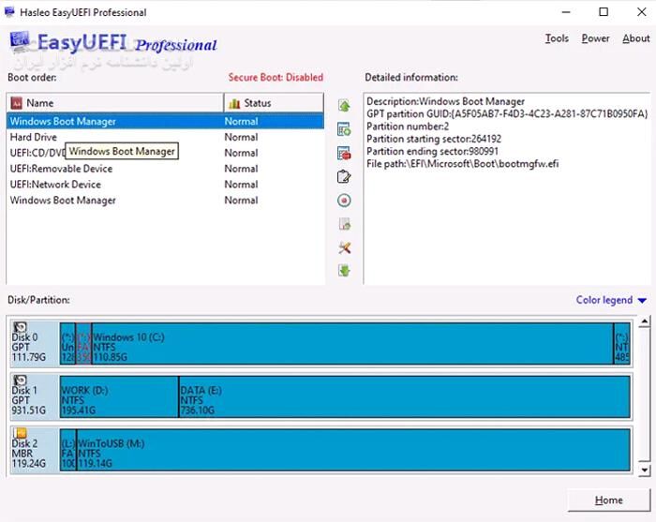Click the title bar app icon
This screenshot has width=656, height=522.
tap(9, 12)
